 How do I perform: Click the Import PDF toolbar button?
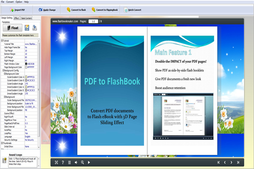17,10
